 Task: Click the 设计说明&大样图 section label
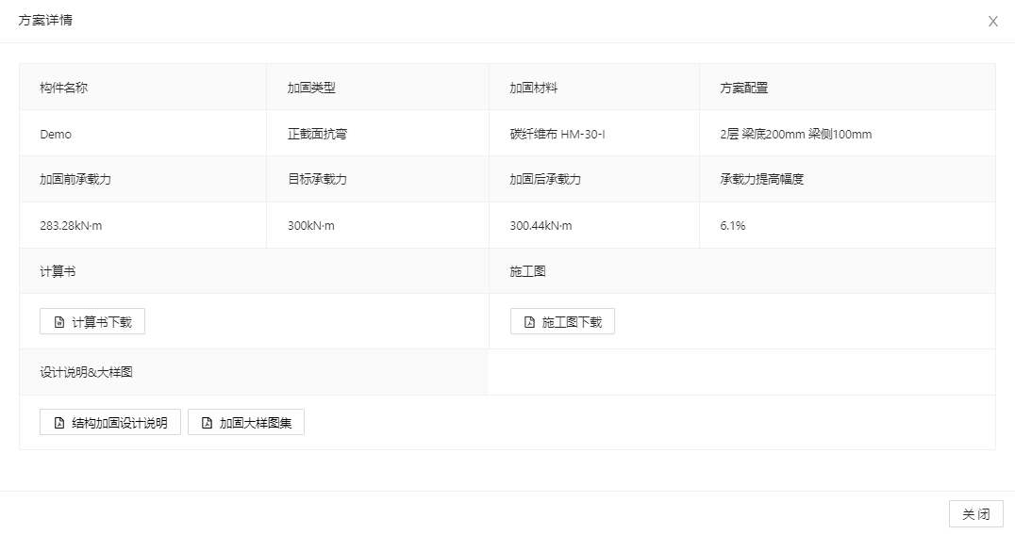(86, 372)
